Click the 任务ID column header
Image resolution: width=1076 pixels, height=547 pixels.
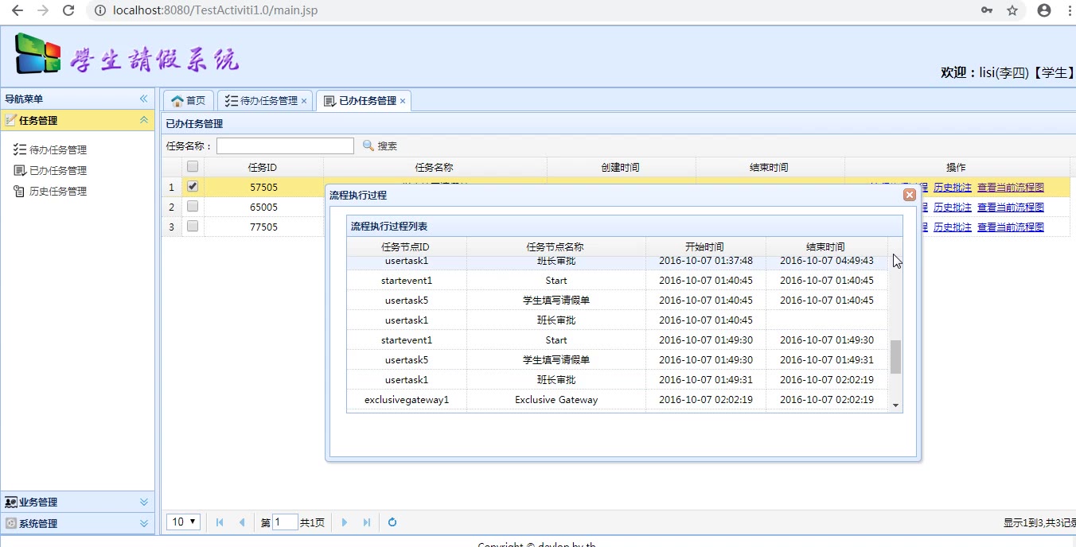click(x=263, y=167)
